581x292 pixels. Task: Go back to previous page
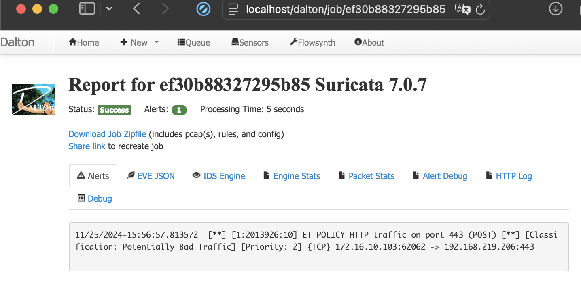click(136, 9)
